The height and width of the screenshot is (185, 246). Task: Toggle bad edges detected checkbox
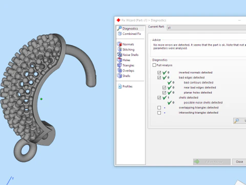click(x=159, y=78)
